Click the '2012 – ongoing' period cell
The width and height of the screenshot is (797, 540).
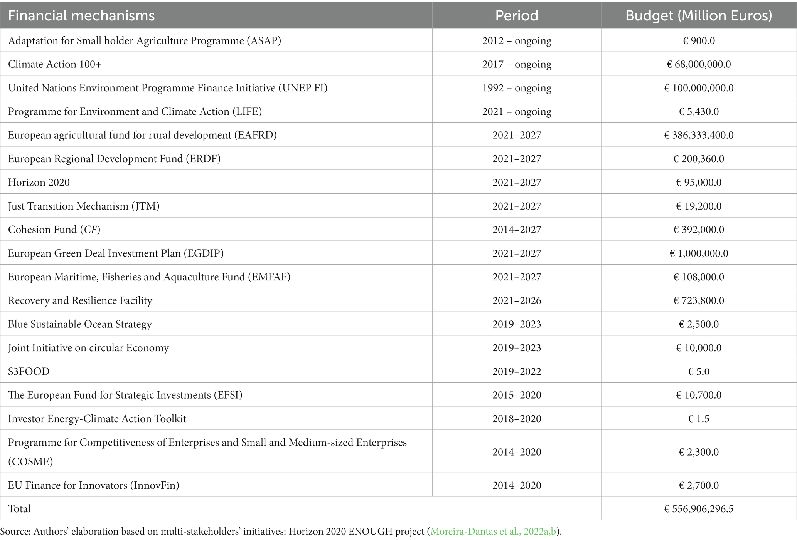point(517,40)
